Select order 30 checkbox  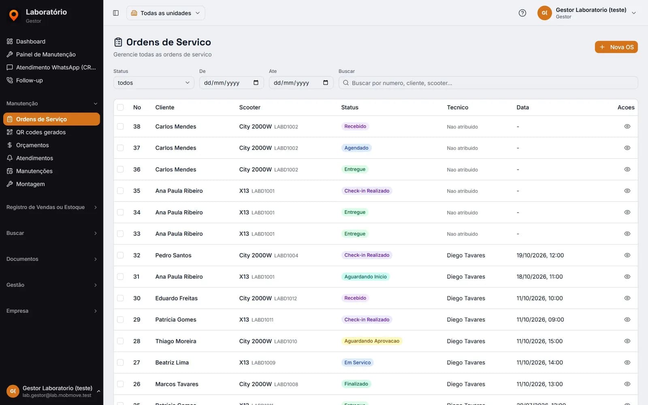click(x=120, y=298)
